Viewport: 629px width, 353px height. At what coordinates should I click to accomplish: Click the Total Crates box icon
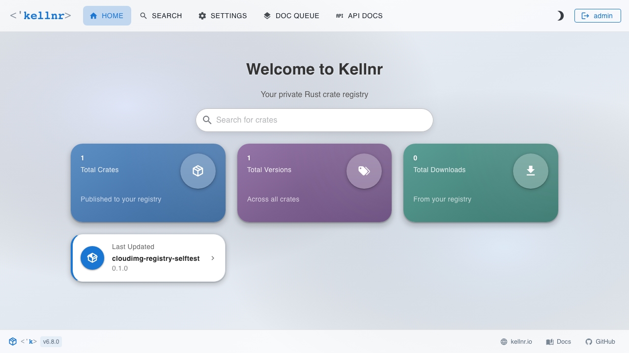coord(198,171)
